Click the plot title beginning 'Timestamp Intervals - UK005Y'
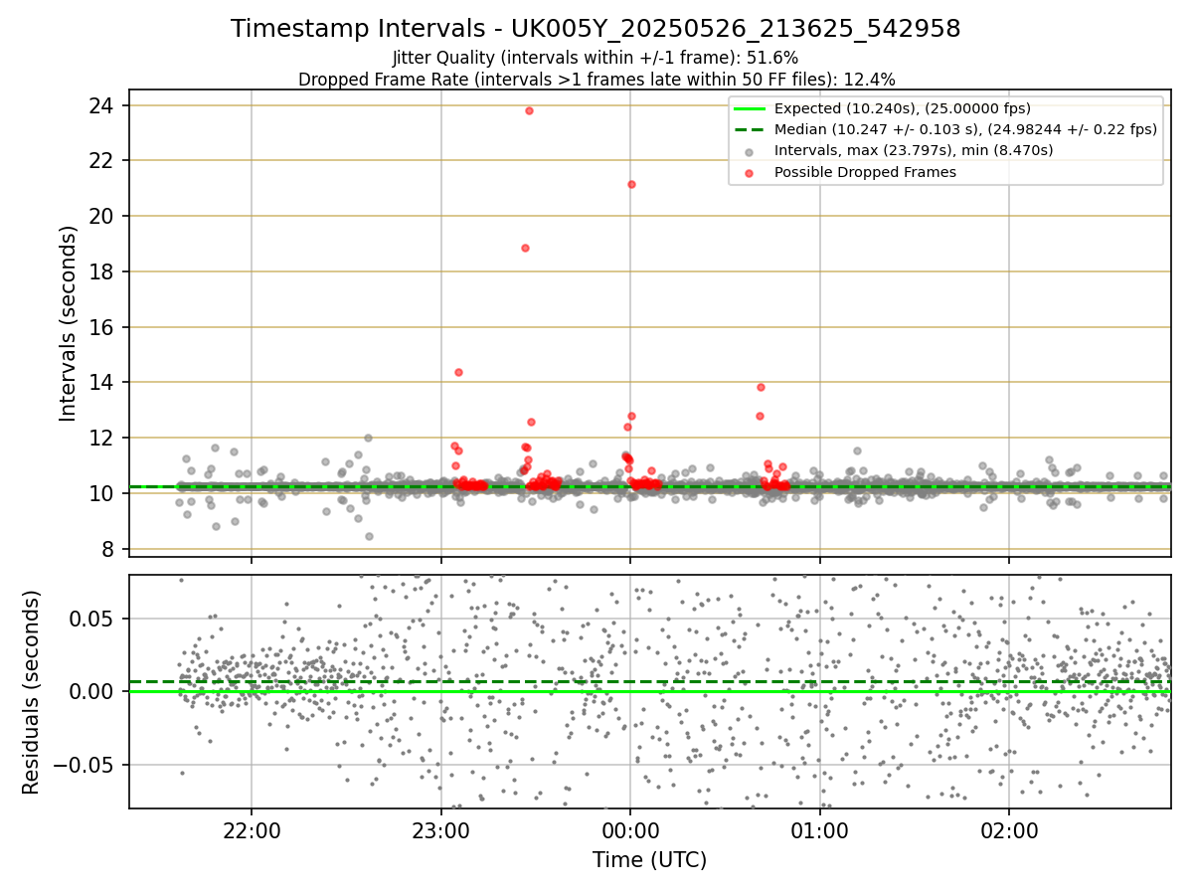The width and height of the screenshot is (1193, 895). click(596, 29)
